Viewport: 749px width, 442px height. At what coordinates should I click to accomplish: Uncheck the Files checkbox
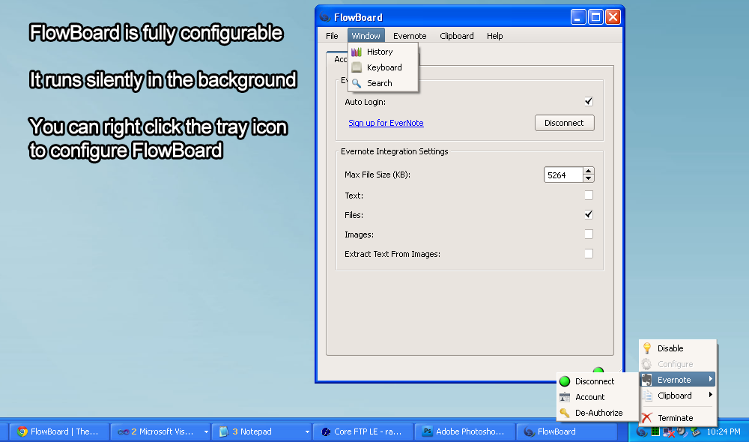(589, 214)
